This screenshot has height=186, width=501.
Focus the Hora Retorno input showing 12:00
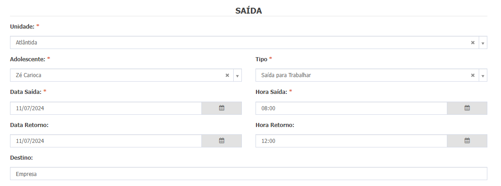351,141
